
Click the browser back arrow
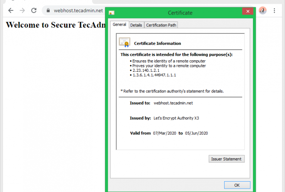click(11, 10)
